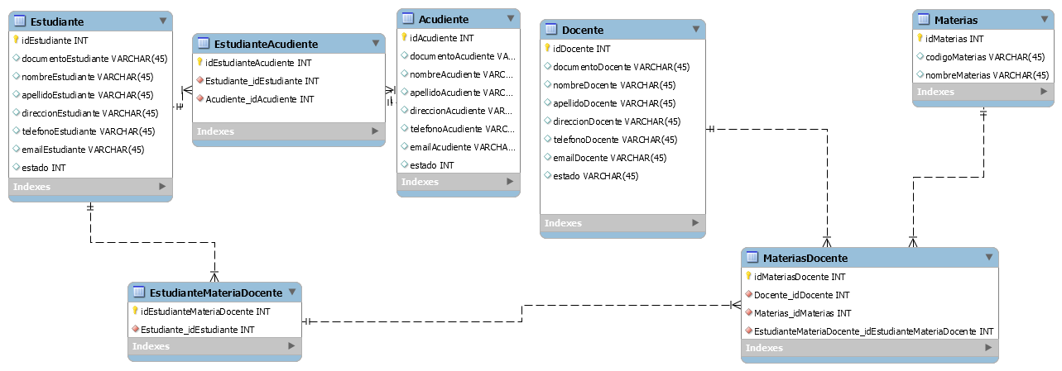This screenshot has height=371, width=1062.
Task: Expand Indexes in EstudianteMateriaDocente table
Action: (291, 346)
